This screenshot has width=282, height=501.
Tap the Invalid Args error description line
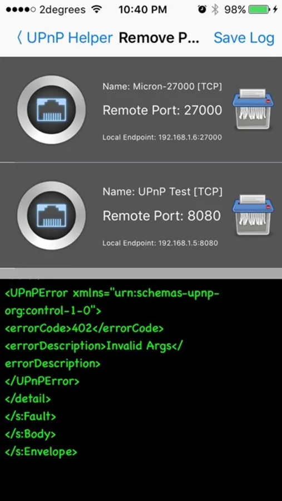click(x=94, y=355)
